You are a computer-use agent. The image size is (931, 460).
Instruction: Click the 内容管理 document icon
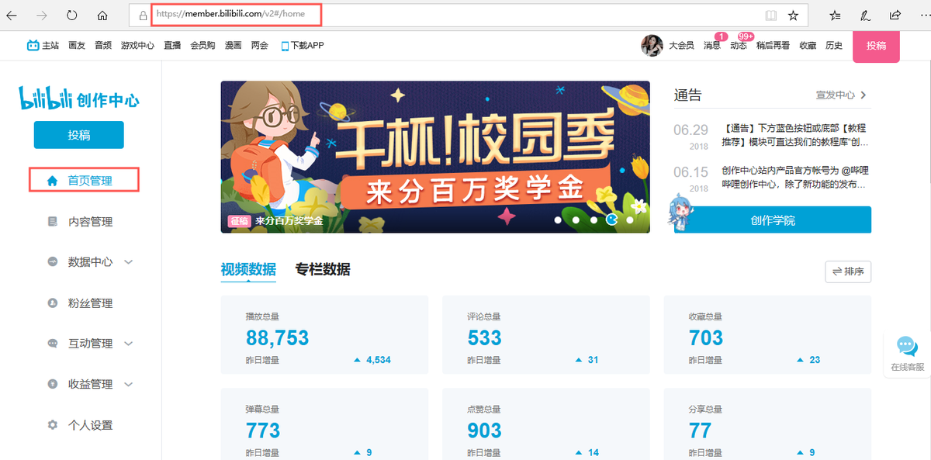[x=53, y=222]
